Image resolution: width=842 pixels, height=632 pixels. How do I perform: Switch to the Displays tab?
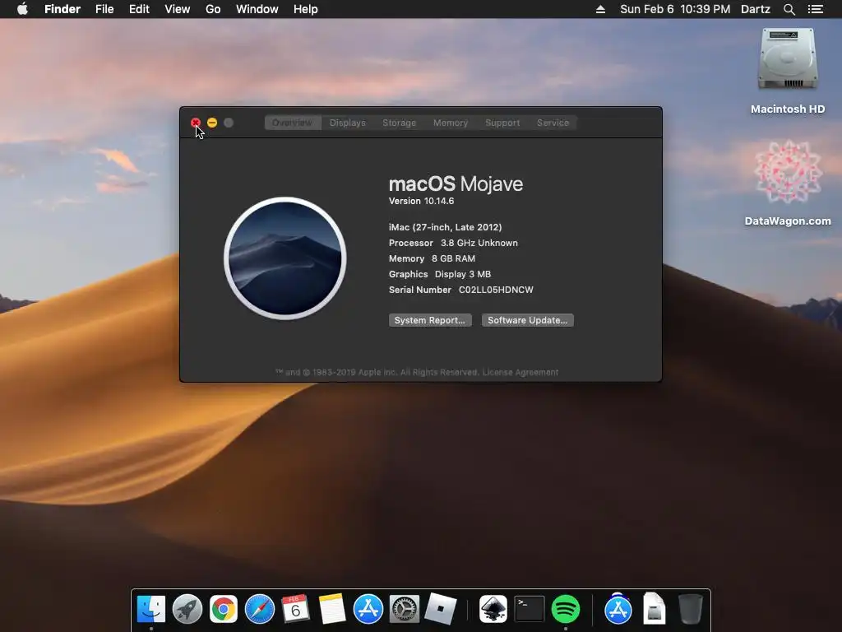(348, 123)
